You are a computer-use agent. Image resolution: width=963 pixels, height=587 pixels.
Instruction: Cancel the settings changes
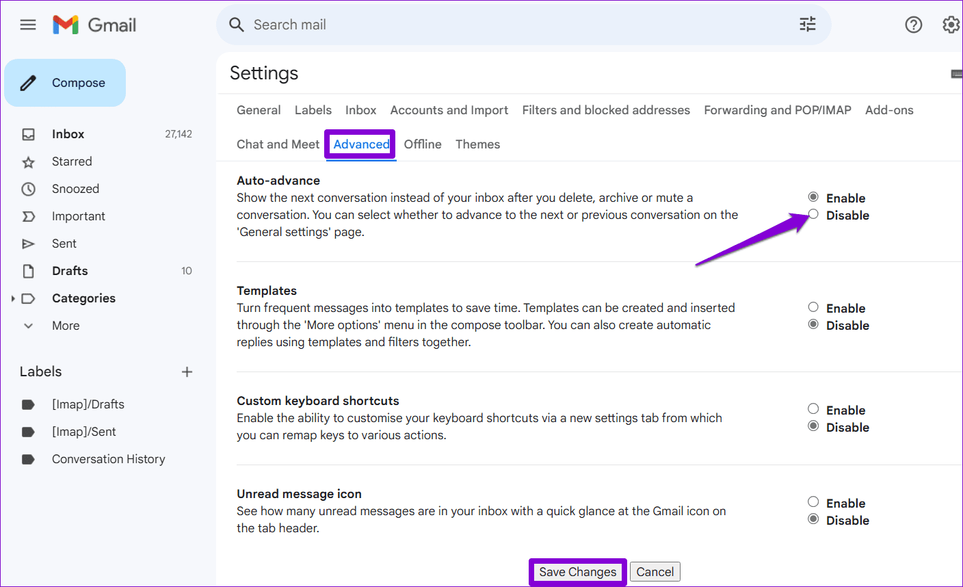coord(655,571)
